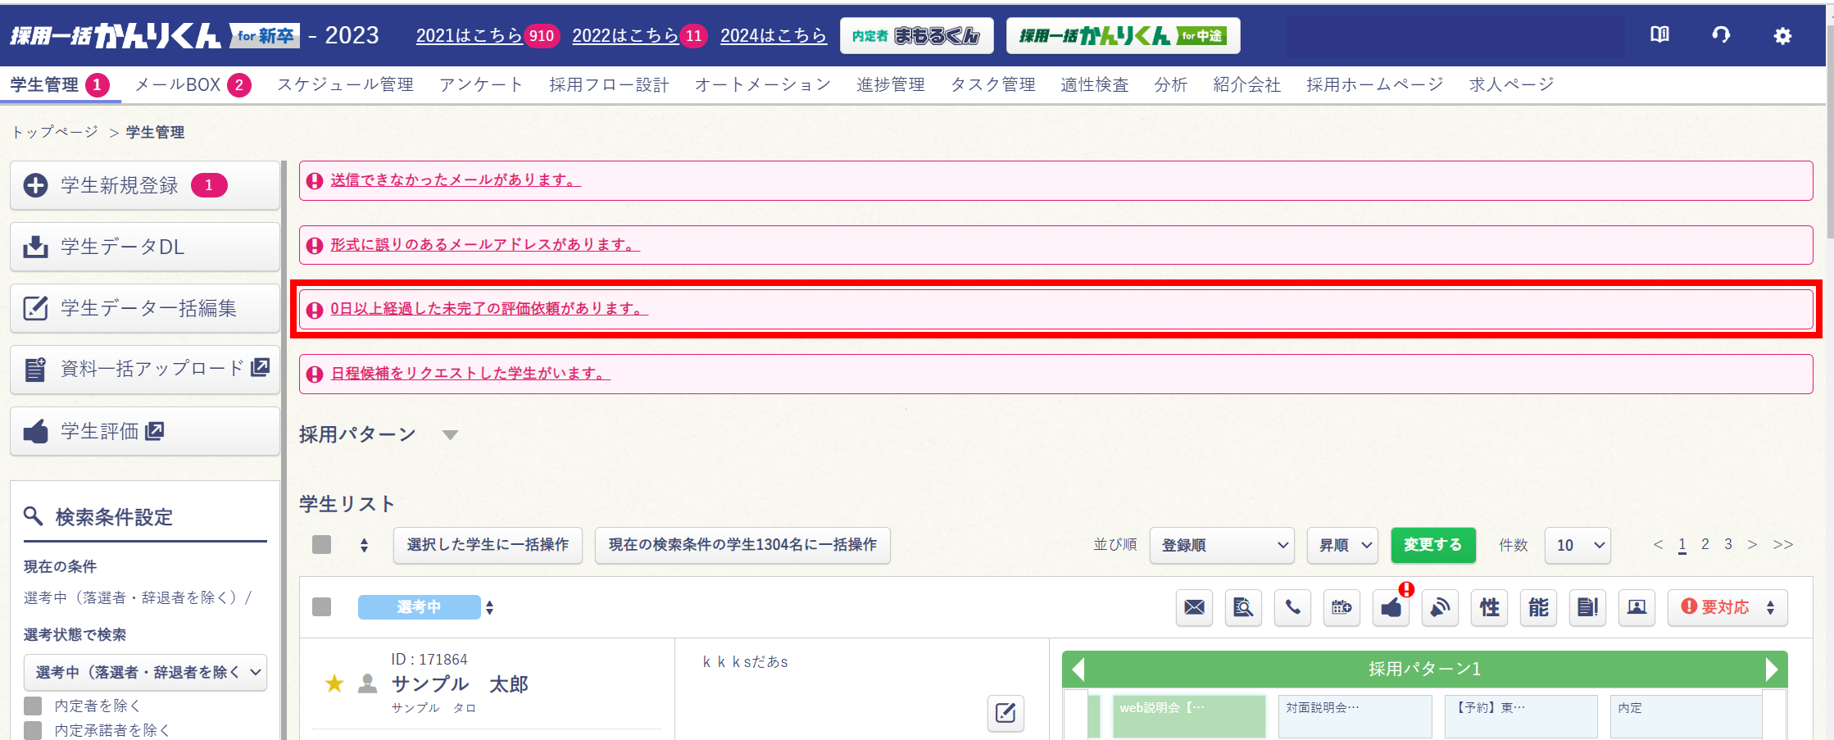Click the envelope mail icon in student toolbar
Screen dimensions: 1834x740
point(1194,607)
